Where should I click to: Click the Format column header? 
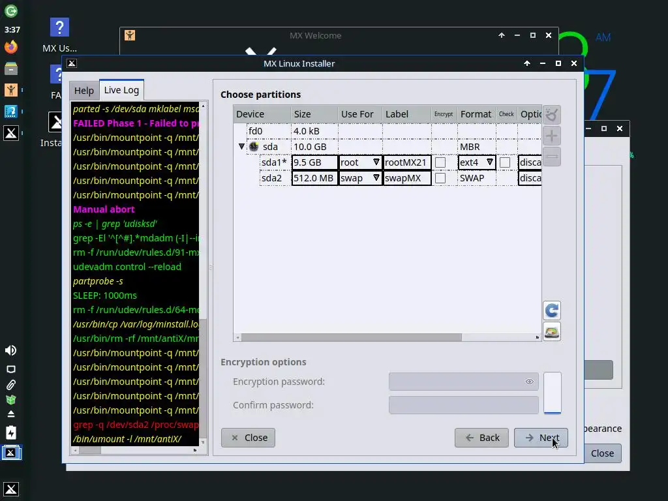pos(476,114)
